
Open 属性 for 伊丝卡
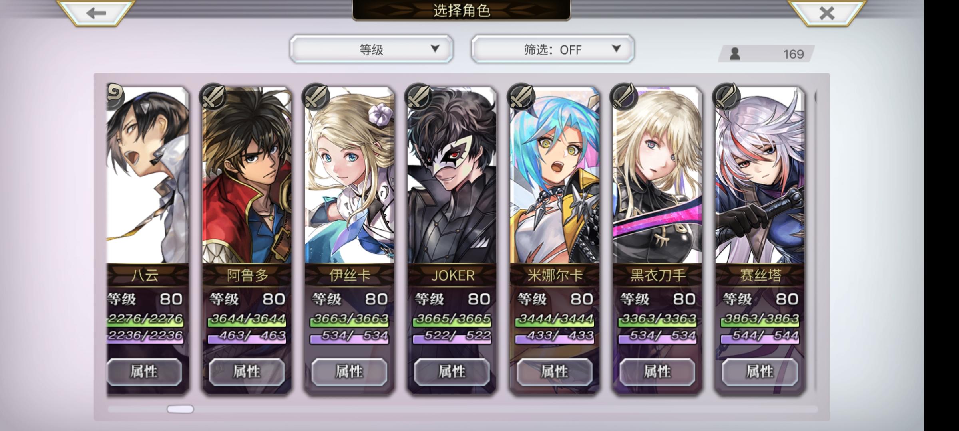click(x=349, y=372)
